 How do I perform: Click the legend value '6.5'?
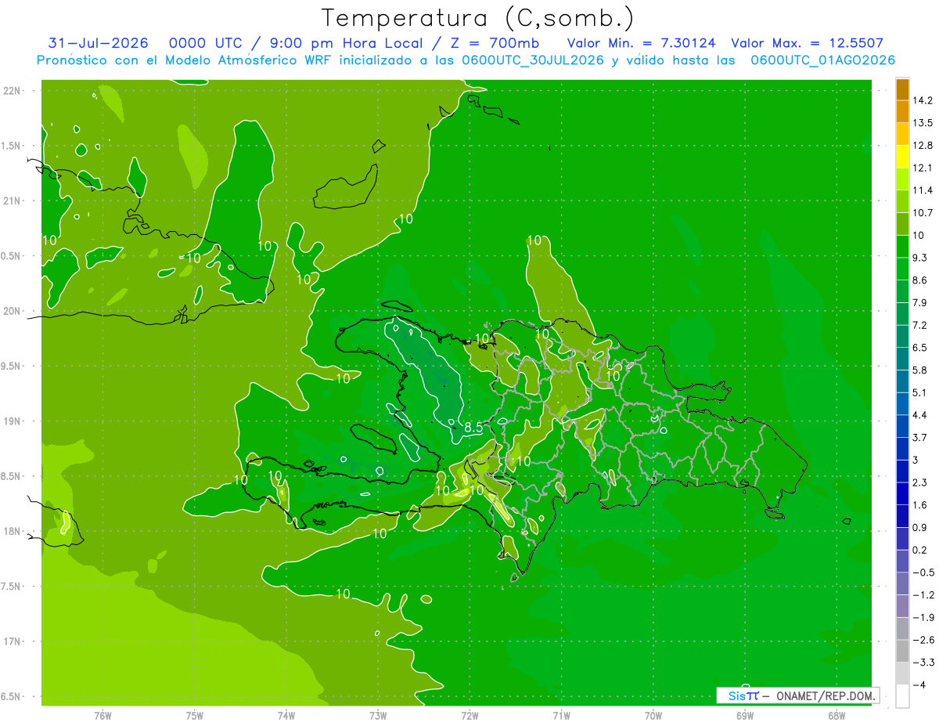pyautogui.click(x=919, y=347)
